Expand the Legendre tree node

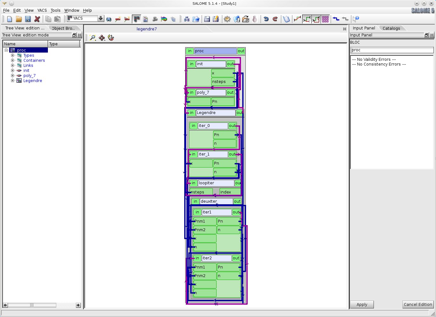[x=13, y=80]
